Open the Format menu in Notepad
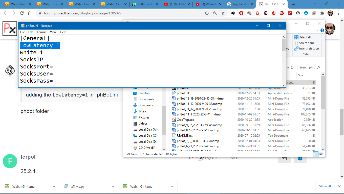The image size is (344, 194). coord(41,32)
